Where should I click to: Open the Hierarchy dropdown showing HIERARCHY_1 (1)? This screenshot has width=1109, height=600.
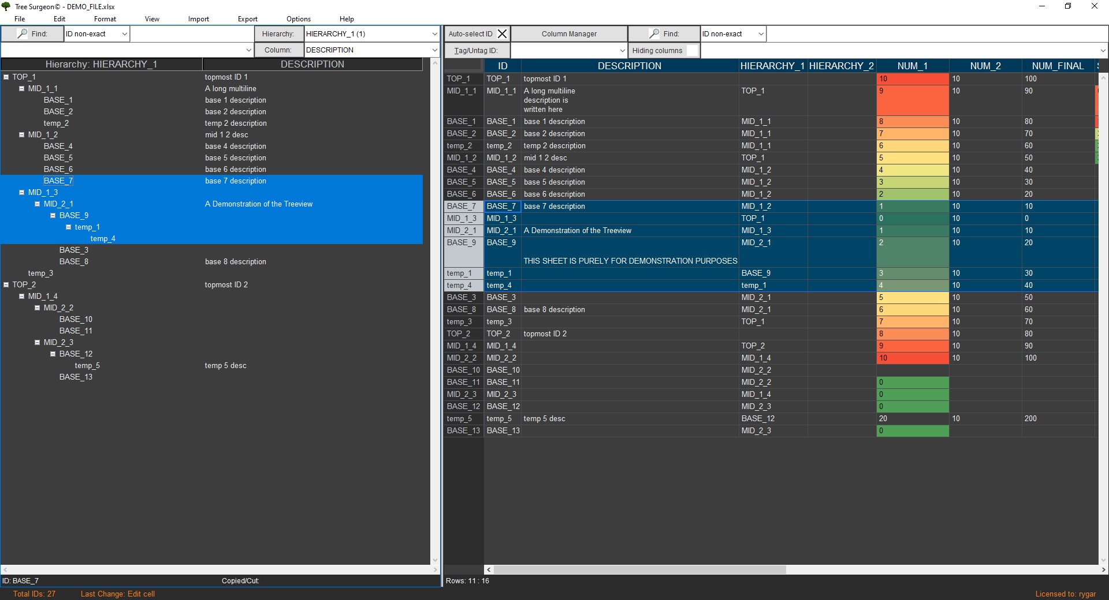[x=434, y=34]
